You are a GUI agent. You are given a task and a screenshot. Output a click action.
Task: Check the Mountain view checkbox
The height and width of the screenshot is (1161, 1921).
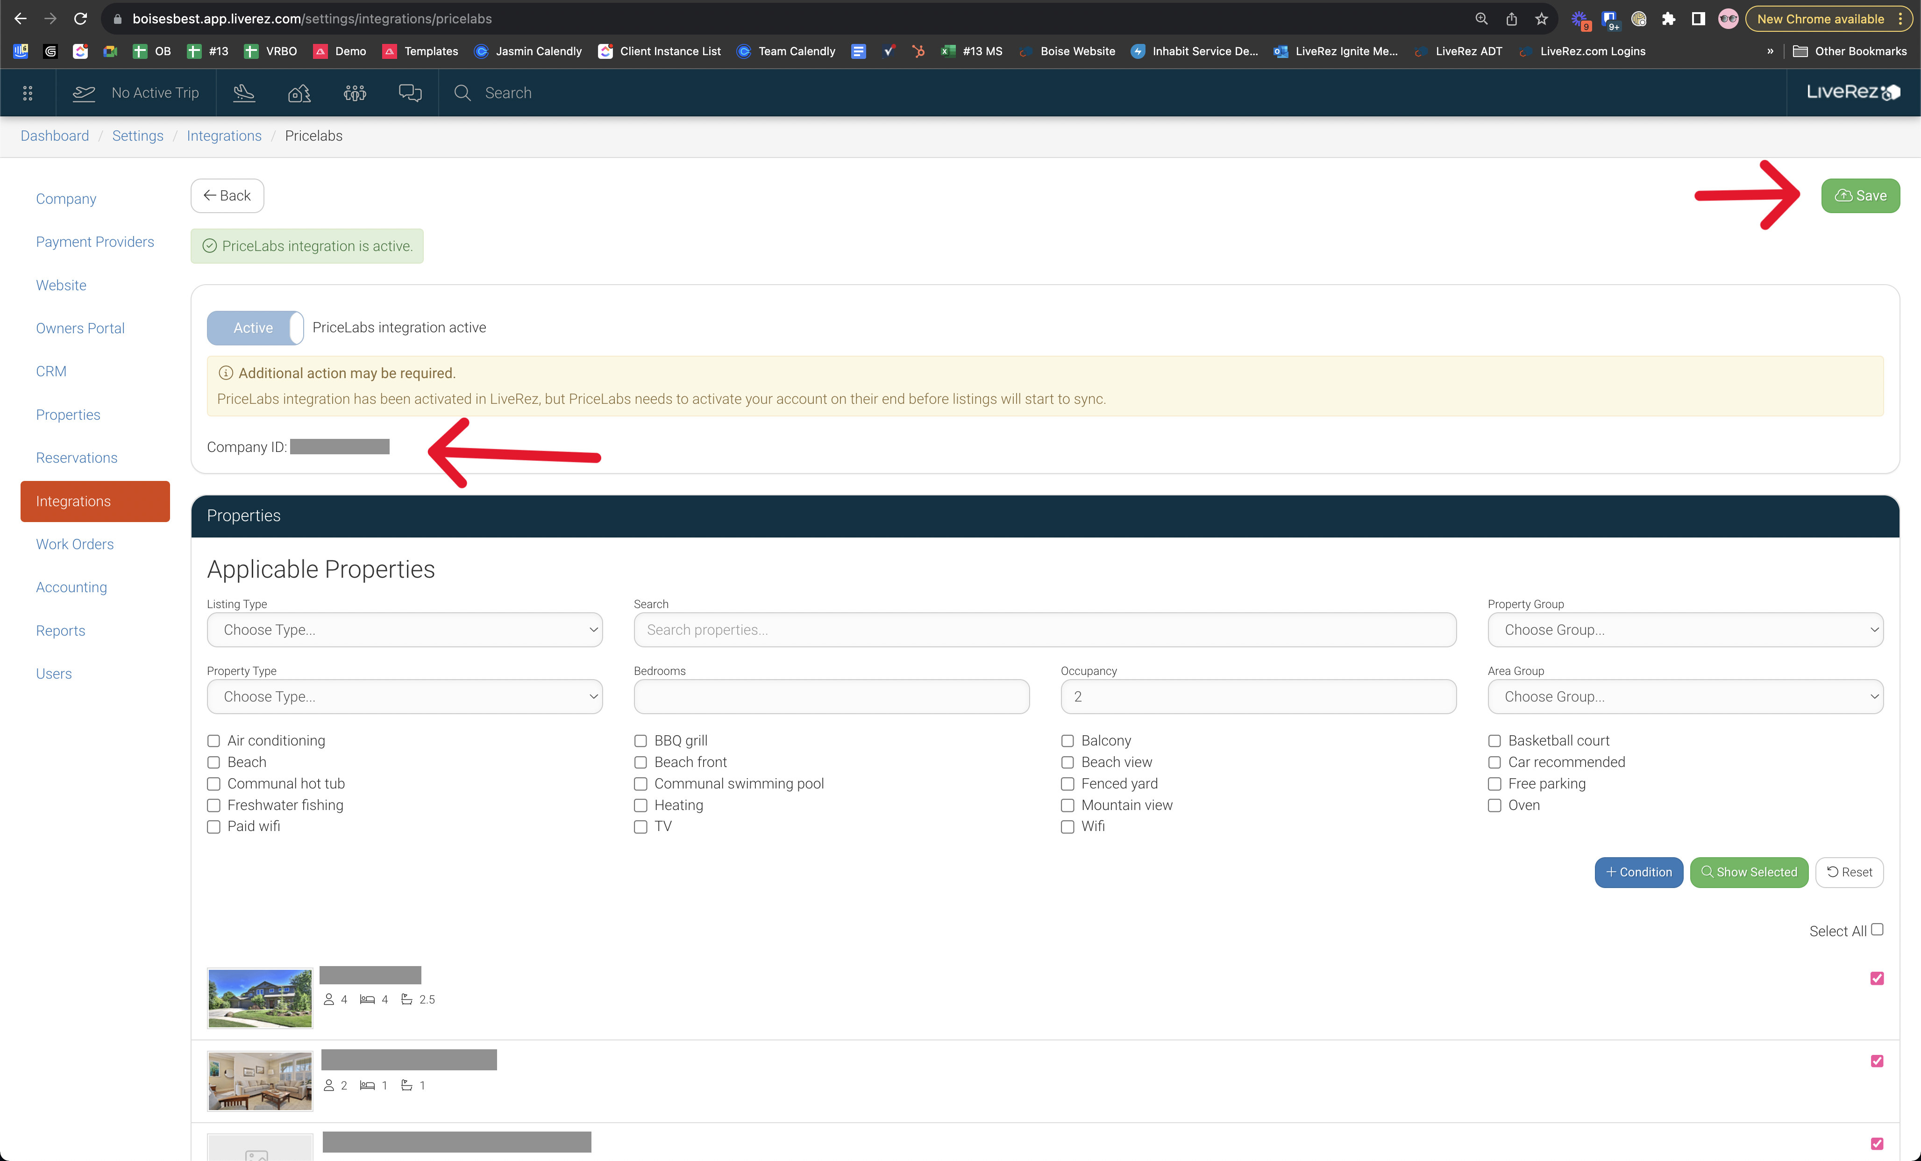[x=1067, y=805]
